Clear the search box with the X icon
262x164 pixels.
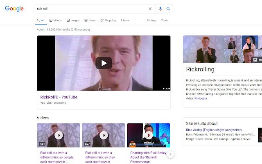(150, 9)
